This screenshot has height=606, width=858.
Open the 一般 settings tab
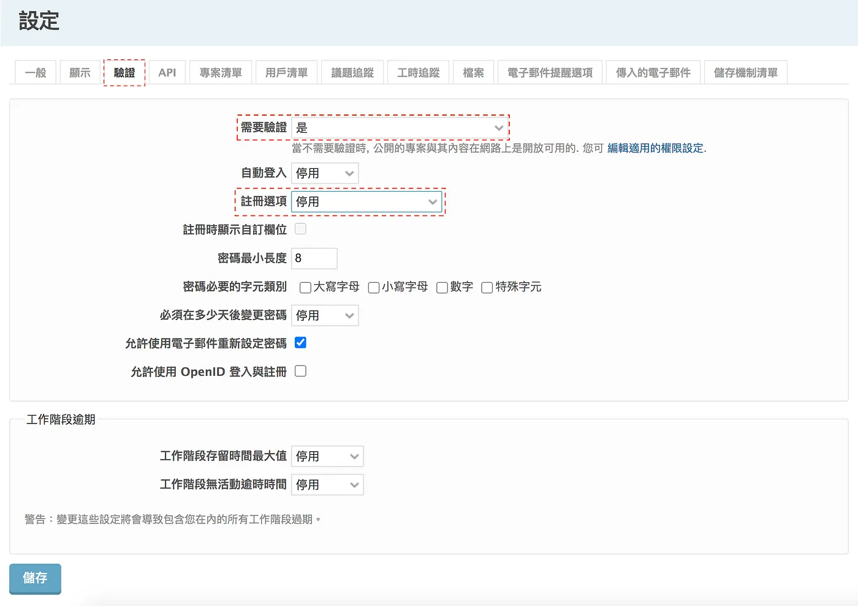[36, 72]
